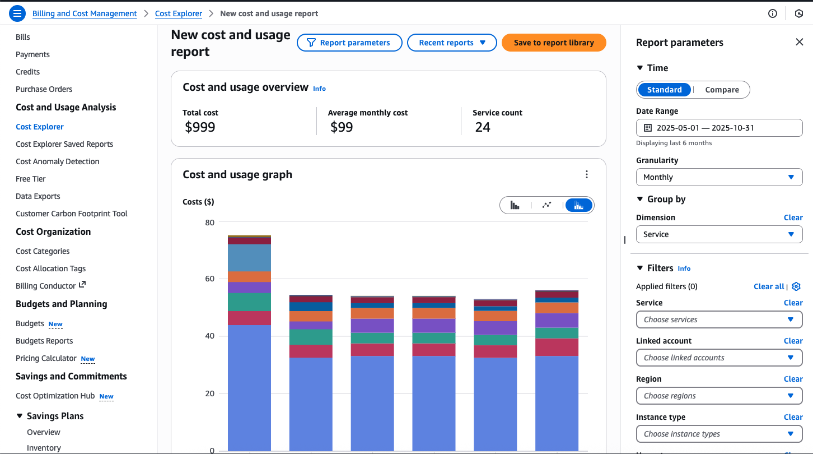The width and height of the screenshot is (813, 454).
Task: Go to Budgets Reports page
Action: click(x=44, y=341)
